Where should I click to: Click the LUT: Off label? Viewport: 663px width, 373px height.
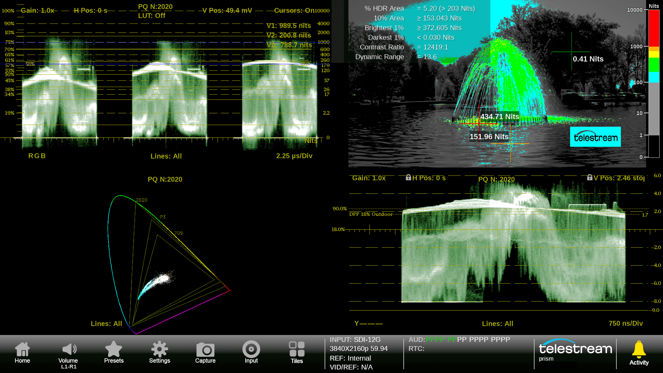[x=152, y=16]
